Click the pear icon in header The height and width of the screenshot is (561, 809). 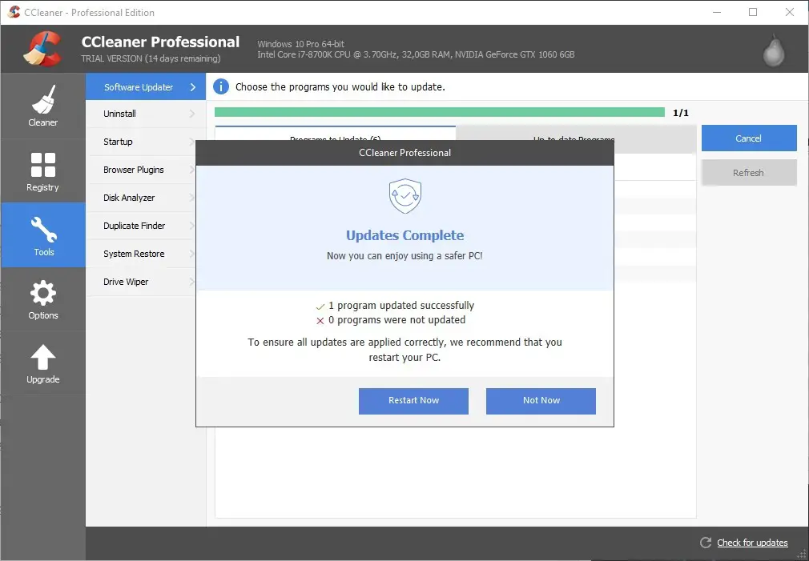[774, 50]
